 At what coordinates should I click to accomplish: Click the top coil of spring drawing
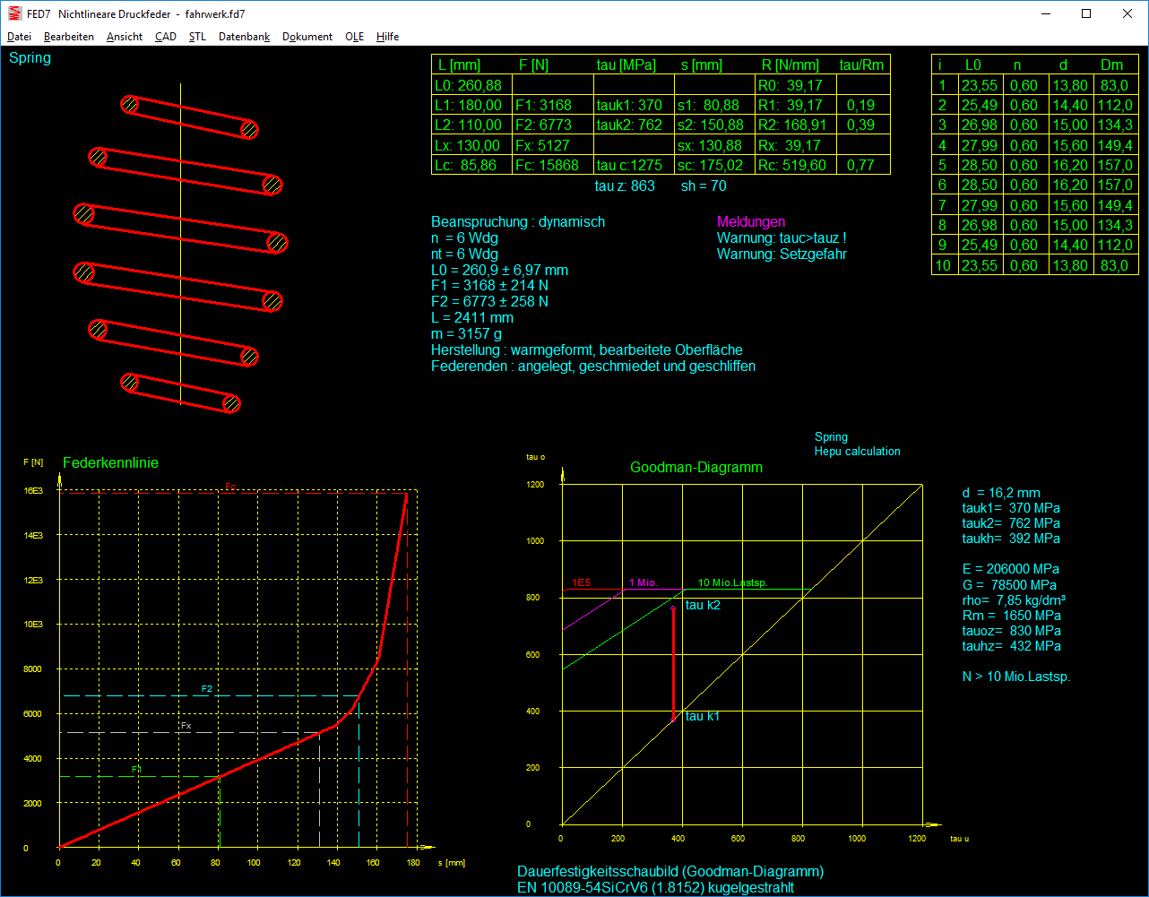tap(190, 117)
